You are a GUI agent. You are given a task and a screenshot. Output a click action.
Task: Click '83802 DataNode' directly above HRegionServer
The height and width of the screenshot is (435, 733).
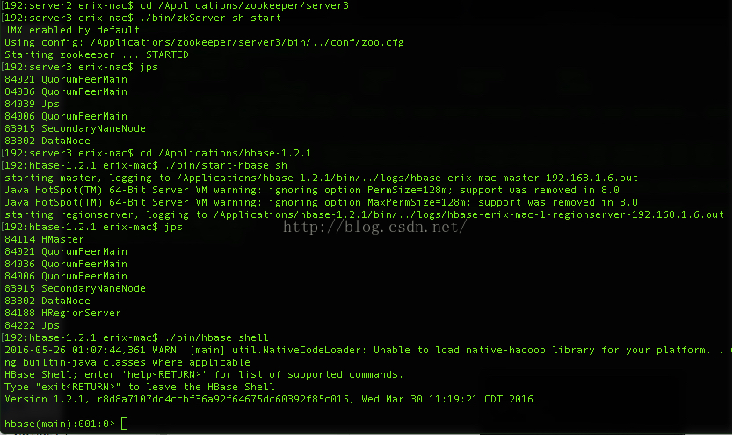point(47,301)
